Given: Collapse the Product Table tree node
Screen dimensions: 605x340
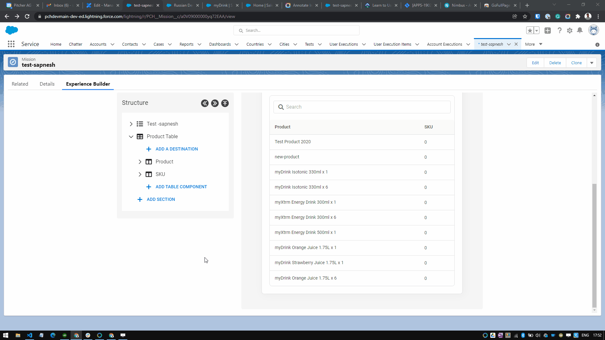Looking at the screenshot, I should click(131, 137).
